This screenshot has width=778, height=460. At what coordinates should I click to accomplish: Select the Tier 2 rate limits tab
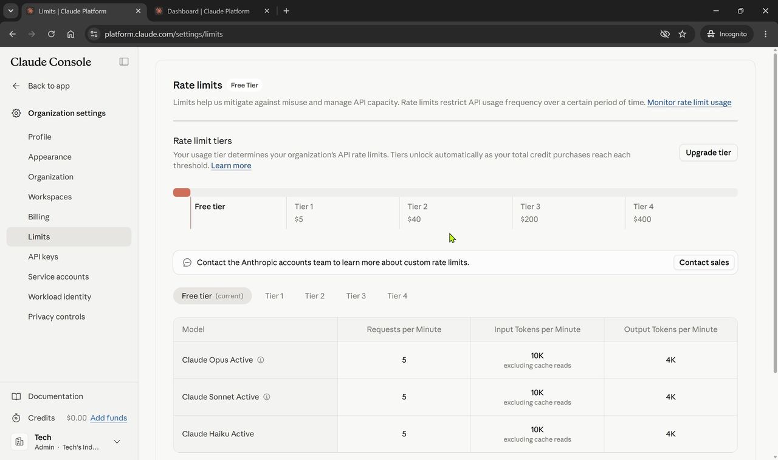pos(315,296)
